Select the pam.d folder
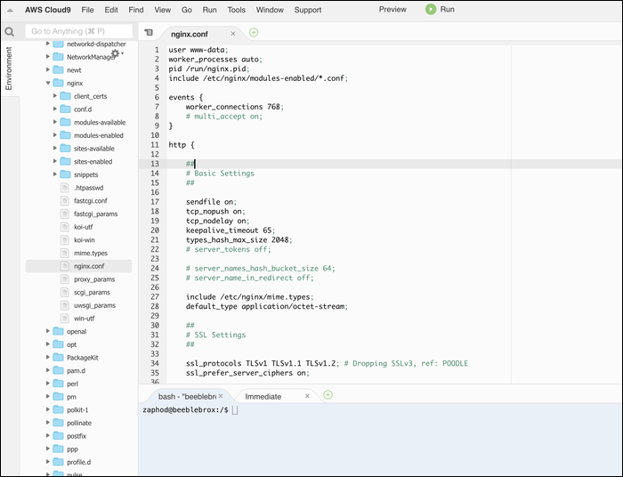 (x=76, y=370)
